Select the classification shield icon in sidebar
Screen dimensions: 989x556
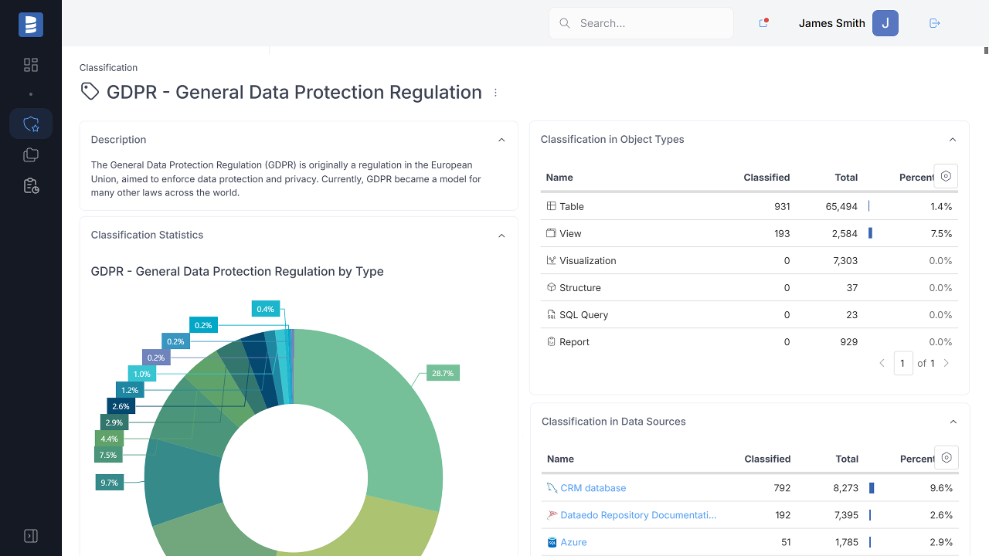31,124
